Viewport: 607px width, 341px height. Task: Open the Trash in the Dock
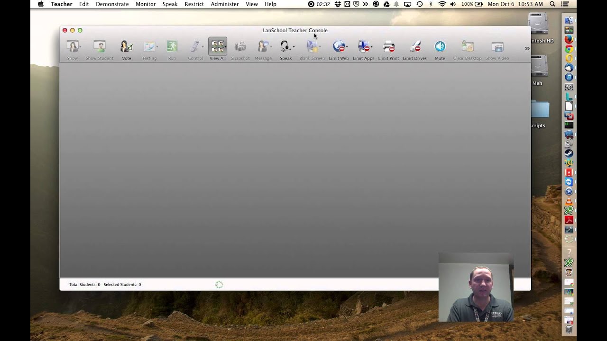(569, 329)
